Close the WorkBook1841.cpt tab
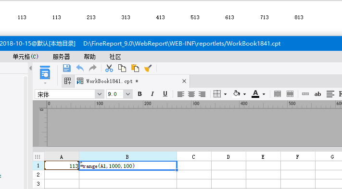Screen dimensions: 342x189 [184, 81]
